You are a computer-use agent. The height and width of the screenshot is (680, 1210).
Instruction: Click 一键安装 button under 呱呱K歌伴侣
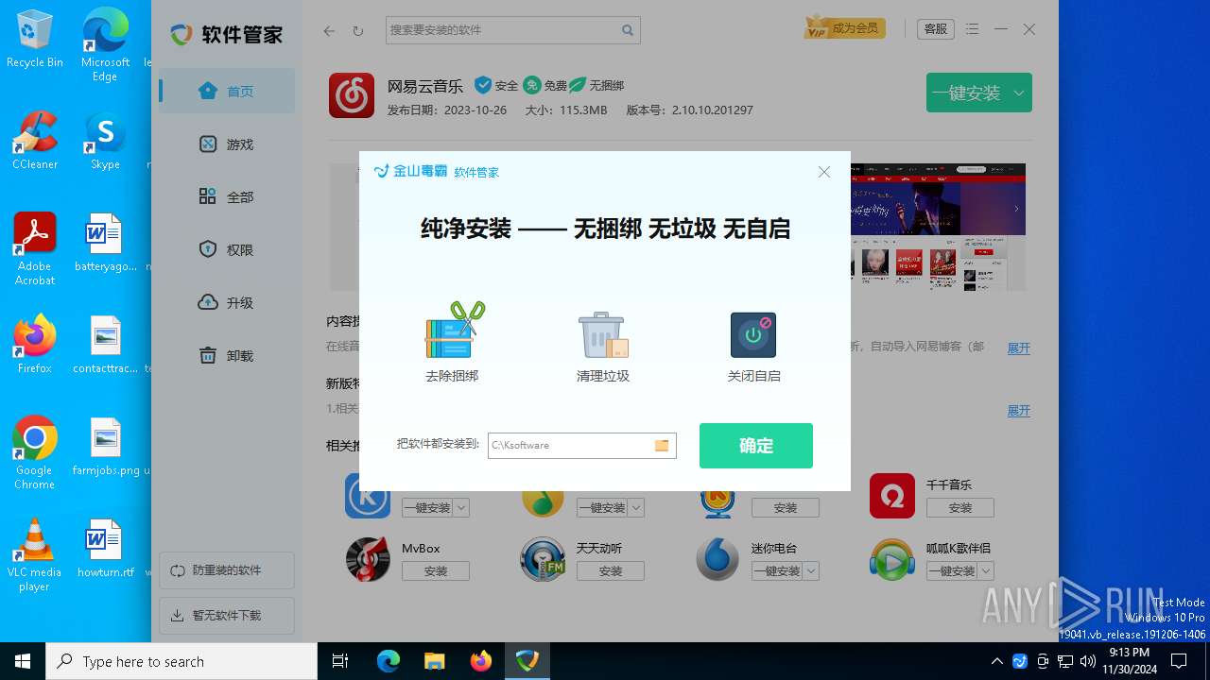952,571
